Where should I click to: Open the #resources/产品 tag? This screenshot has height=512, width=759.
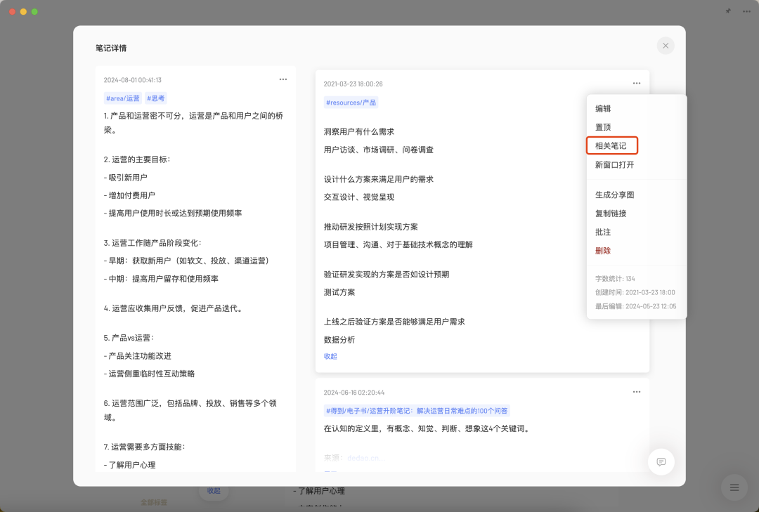pos(351,103)
